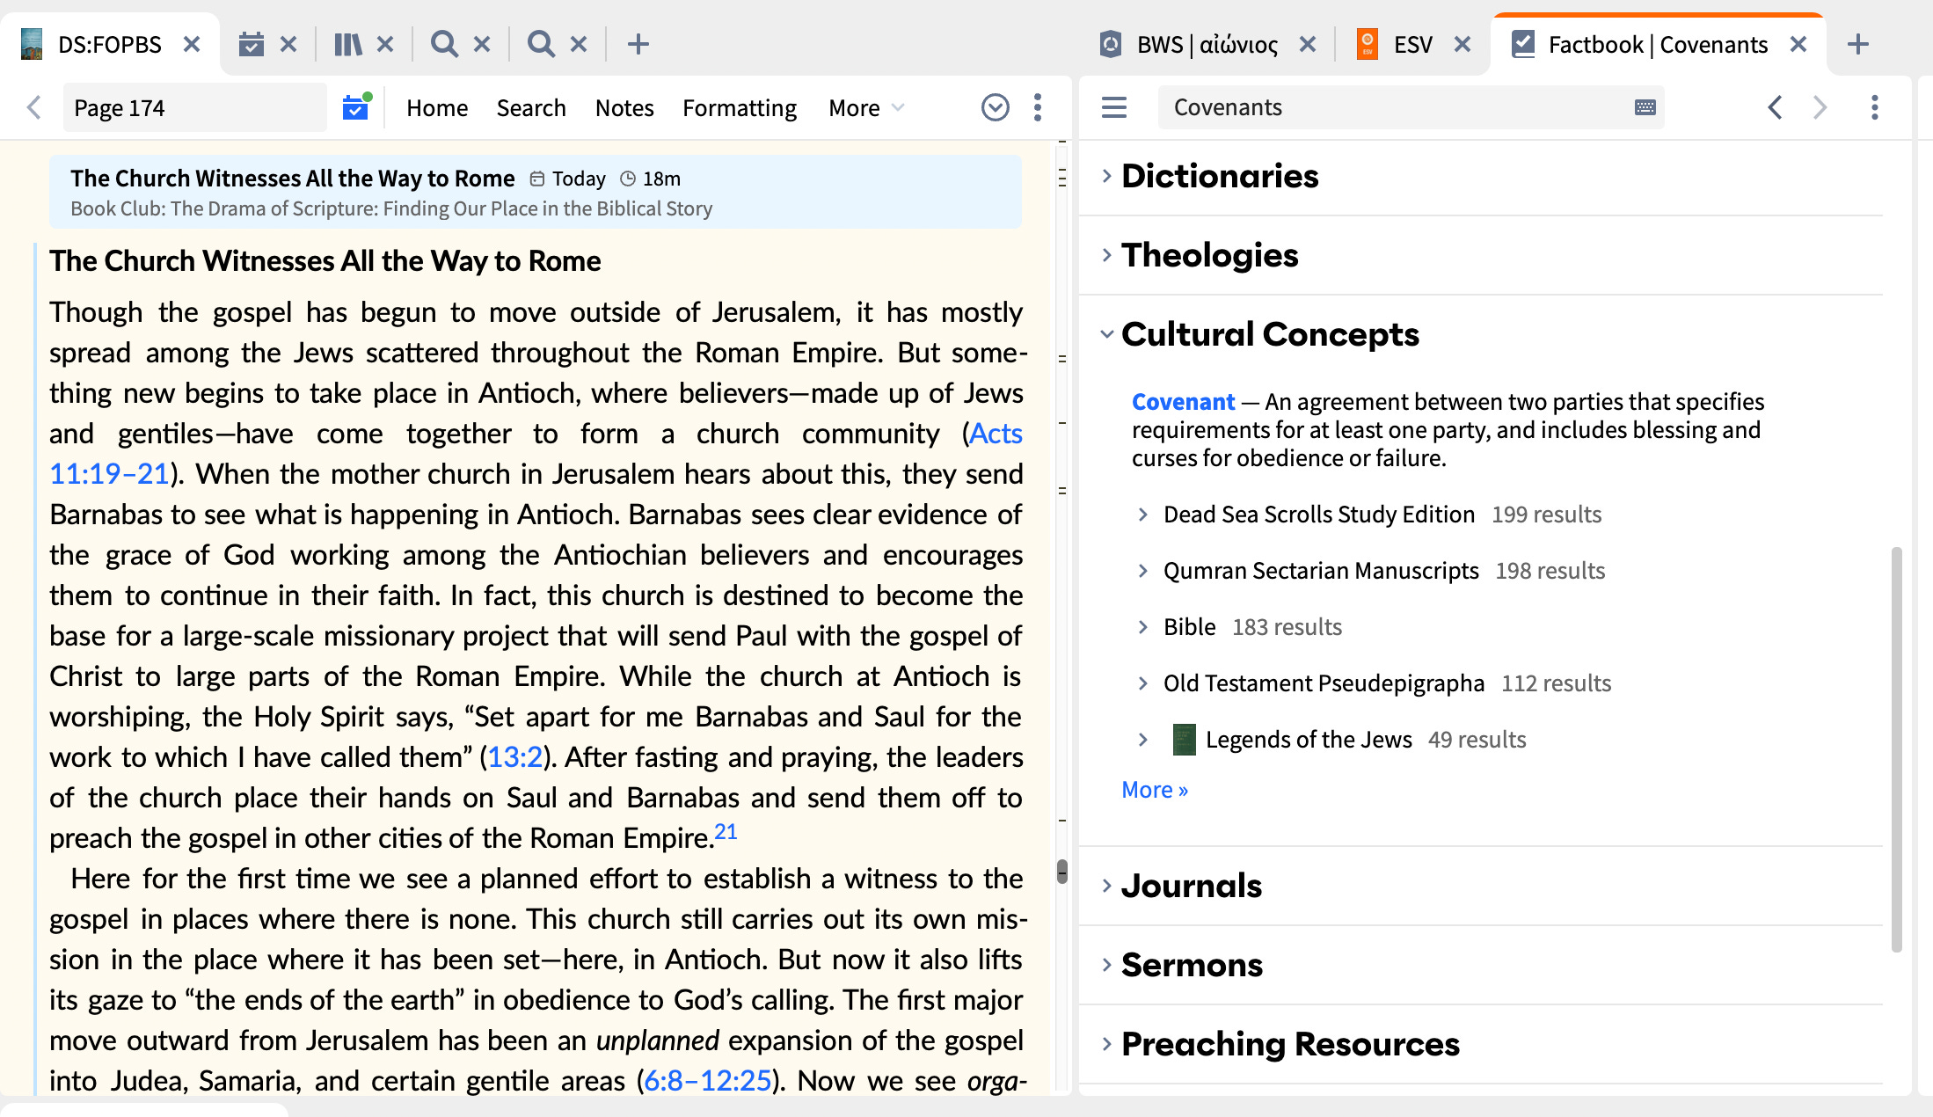Expand Qumran Sectarian Manuscripts results
Screen dimensions: 1933x1117
click(1143, 571)
